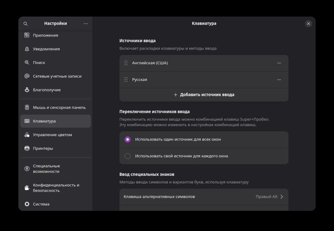Click the Благополучие icon in sidebar
Image resolution: width=334 pixels, height=231 pixels.
(27, 90)
